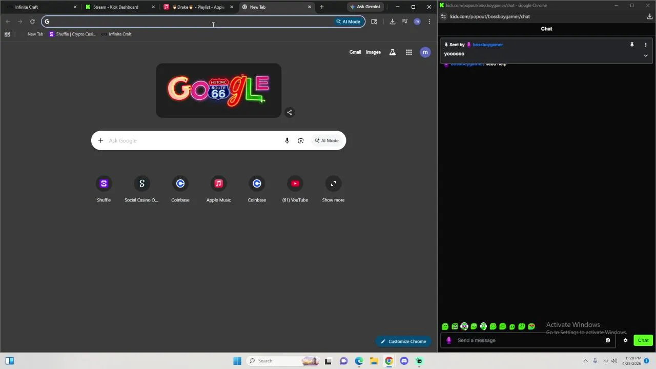
Task: Open the Shuffle shortcut tile
Action: point(104,189)
